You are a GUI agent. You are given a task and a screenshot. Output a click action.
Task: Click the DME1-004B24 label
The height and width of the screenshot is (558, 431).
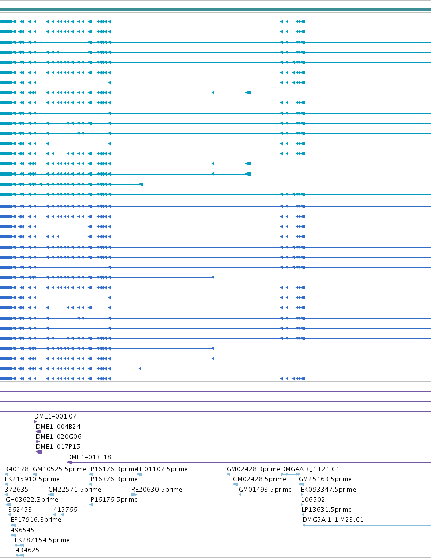58,426
